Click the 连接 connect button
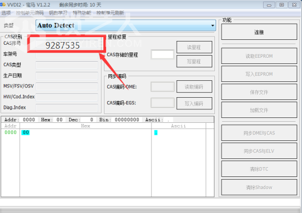The height and width of the screenshot is (213, 302). (x=259, y=32)
